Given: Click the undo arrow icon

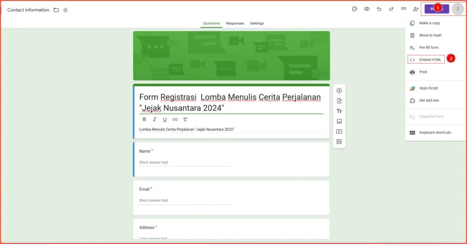Looking at the screenshot, I should click(379, 9).
